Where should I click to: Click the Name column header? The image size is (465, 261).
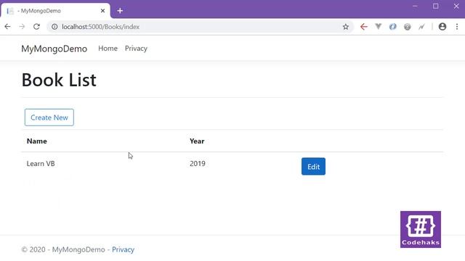[x=37, y=141]
